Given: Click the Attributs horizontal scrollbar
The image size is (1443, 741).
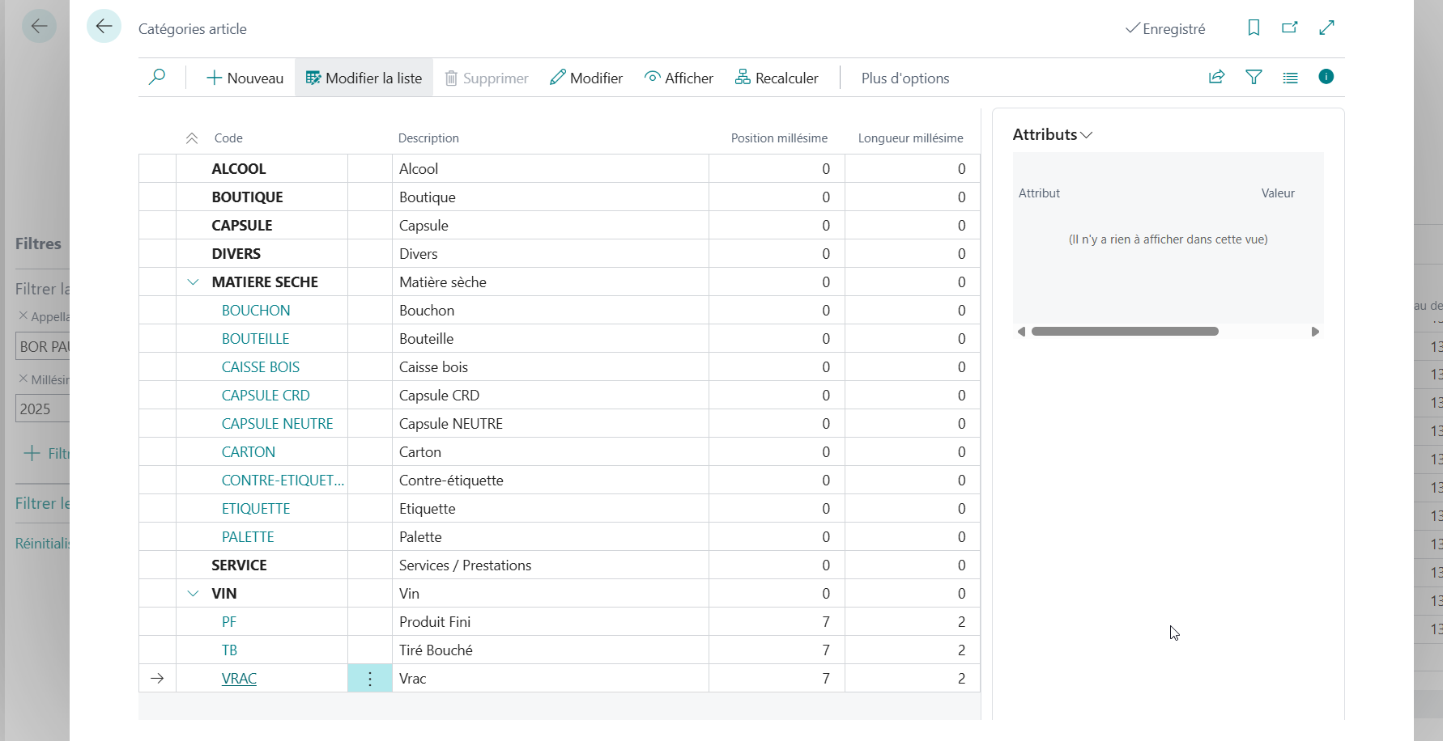Looking at the screenshot, I should coord(1125,332).
